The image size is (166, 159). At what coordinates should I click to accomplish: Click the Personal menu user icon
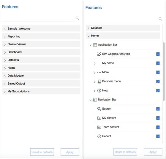click(99, 81)
